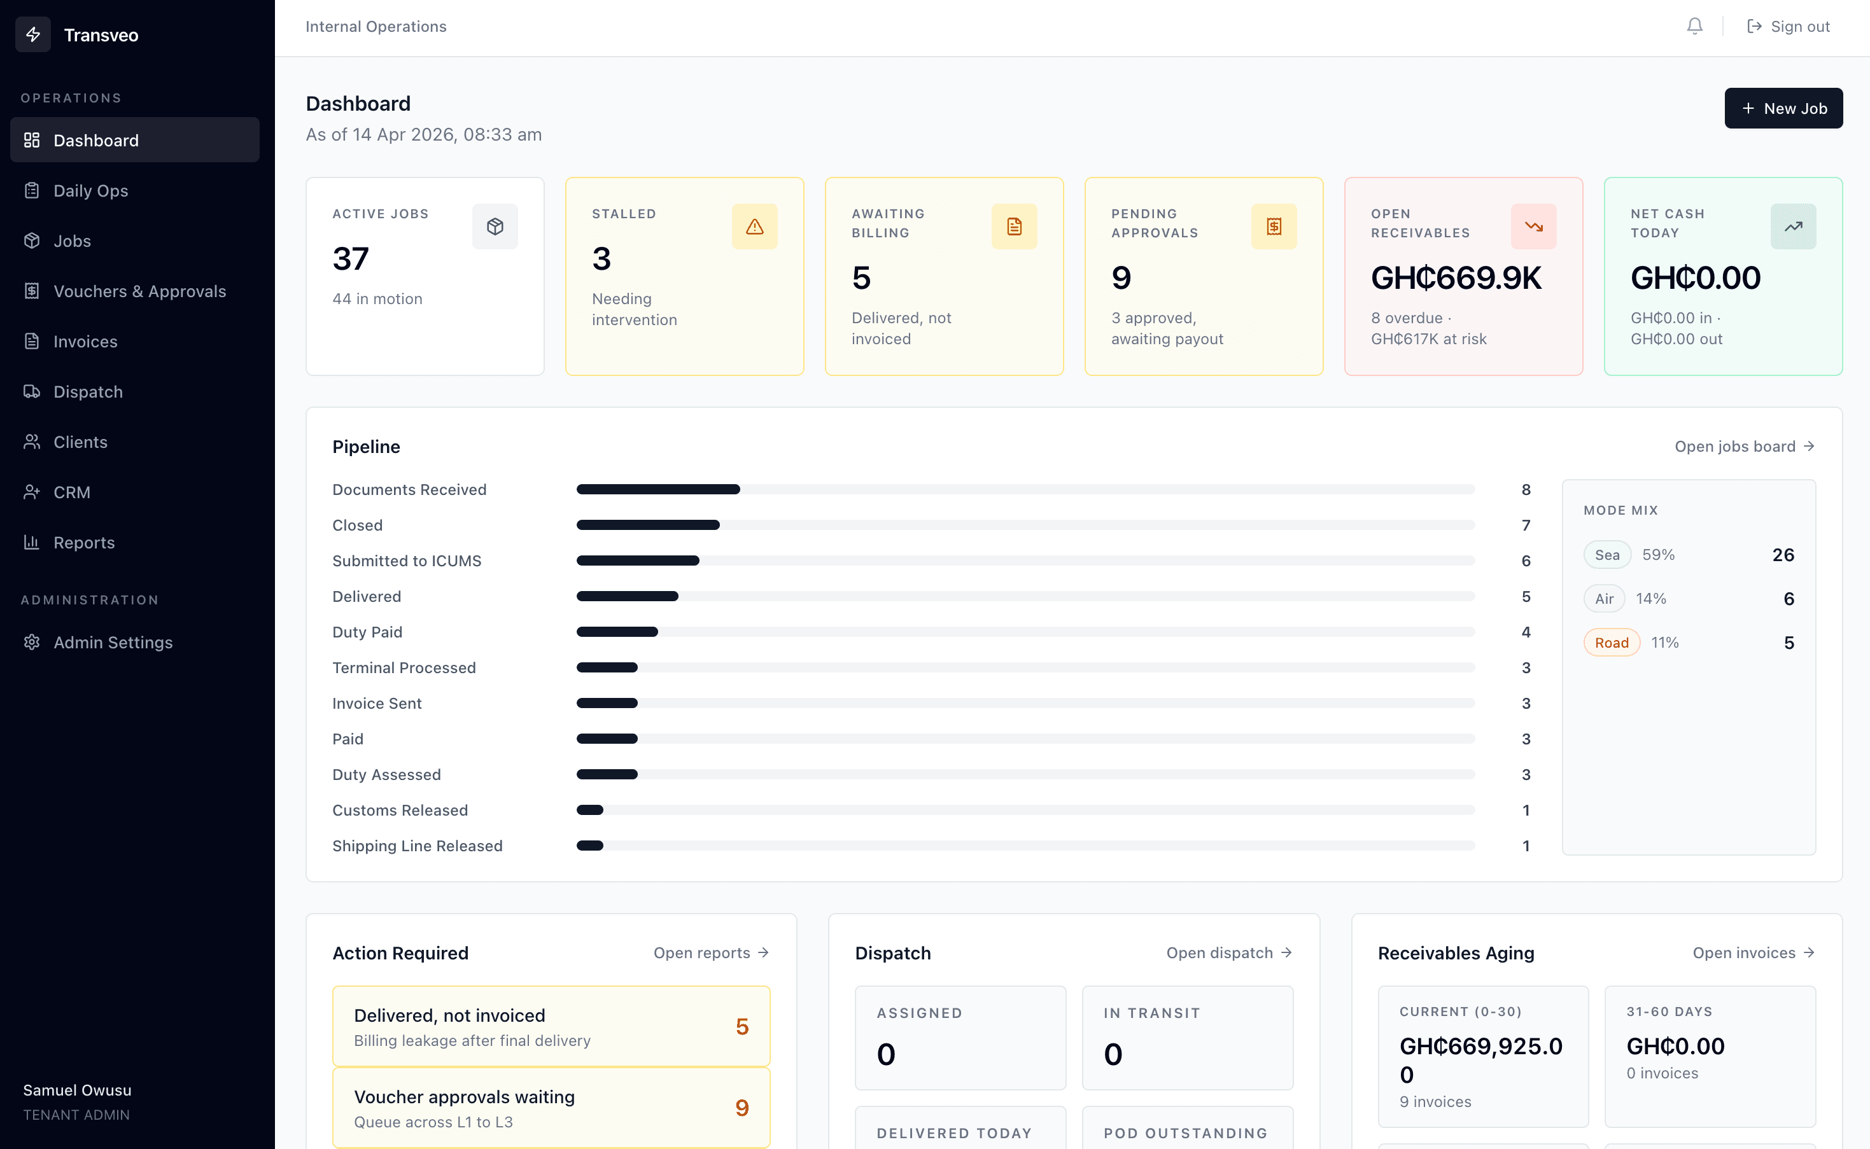Viewport: 1870px width, 1149px height.
Task: Navigate to Vouchers & Approvals
Action: (x=134, y=290)
